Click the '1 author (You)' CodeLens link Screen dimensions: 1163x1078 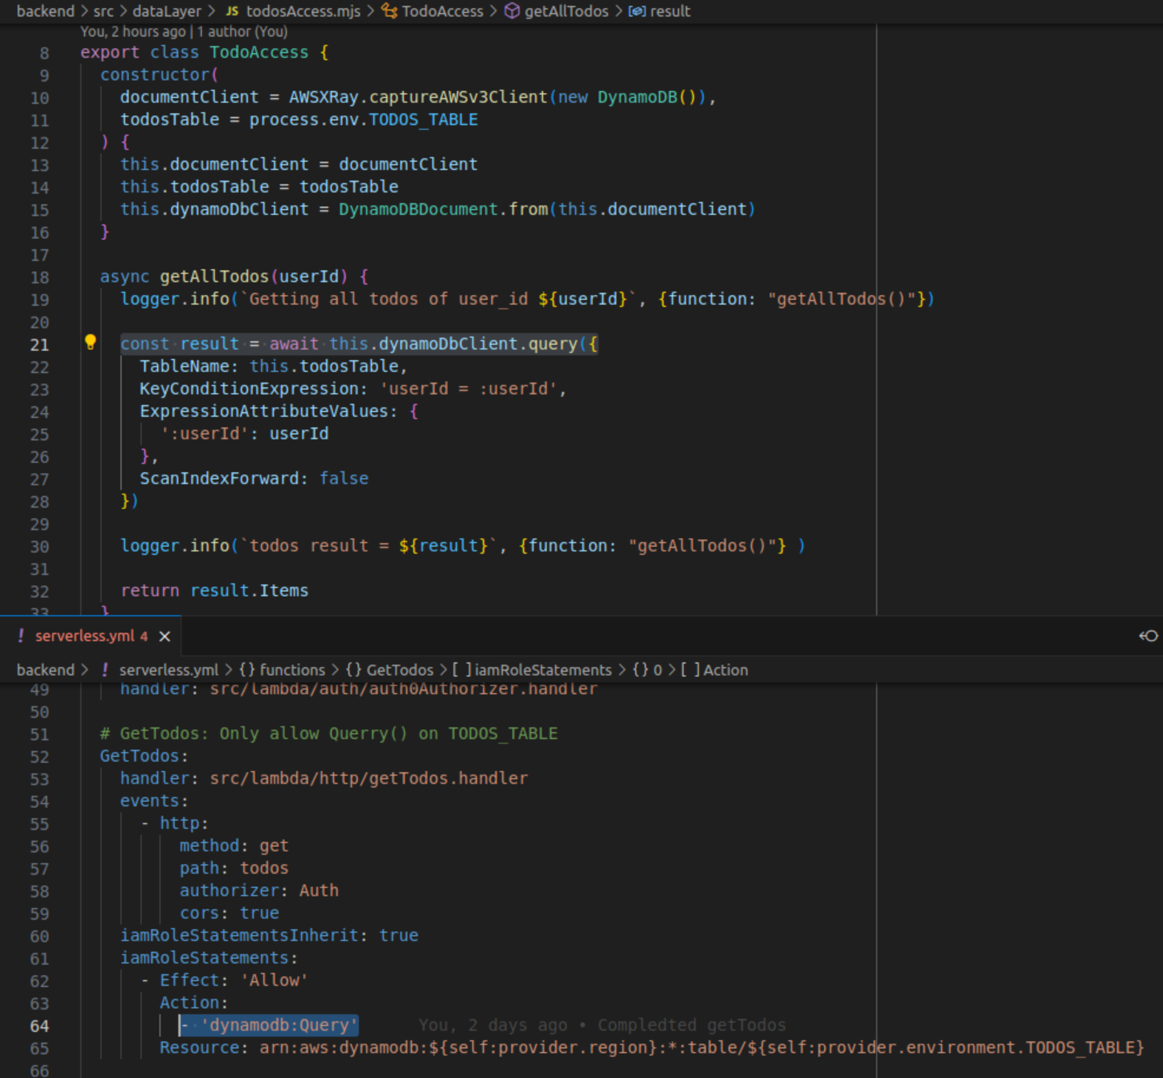coord(242,32)
